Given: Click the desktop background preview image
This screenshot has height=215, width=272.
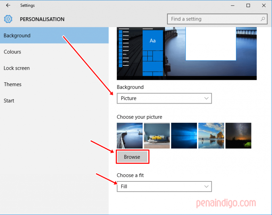Looking at the screenshot, I should (187, 53).
